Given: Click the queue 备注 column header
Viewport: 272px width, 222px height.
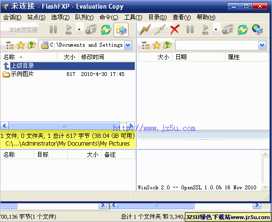Looking at the screenshot, I should [x=118, y=154].
